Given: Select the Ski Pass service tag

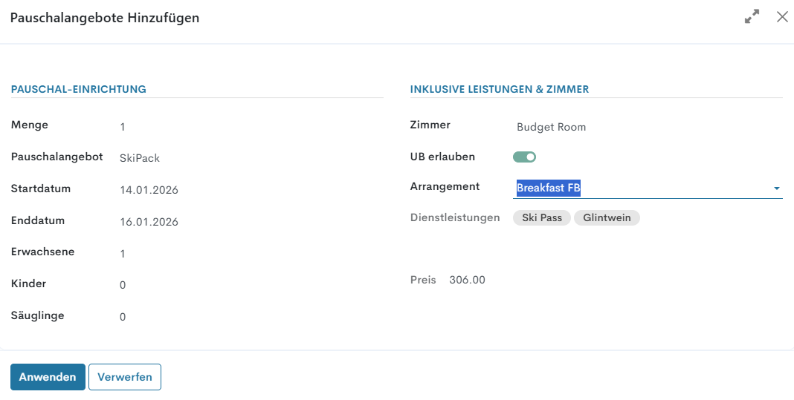Looking at the screenshot, I should 542,217.
